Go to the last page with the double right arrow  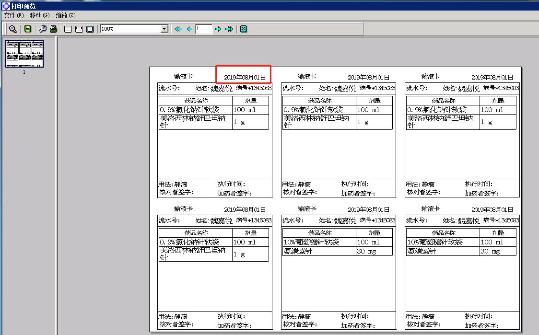click(x=229, y=29)
